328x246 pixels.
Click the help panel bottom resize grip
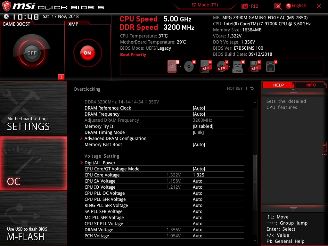click(293, 209)
